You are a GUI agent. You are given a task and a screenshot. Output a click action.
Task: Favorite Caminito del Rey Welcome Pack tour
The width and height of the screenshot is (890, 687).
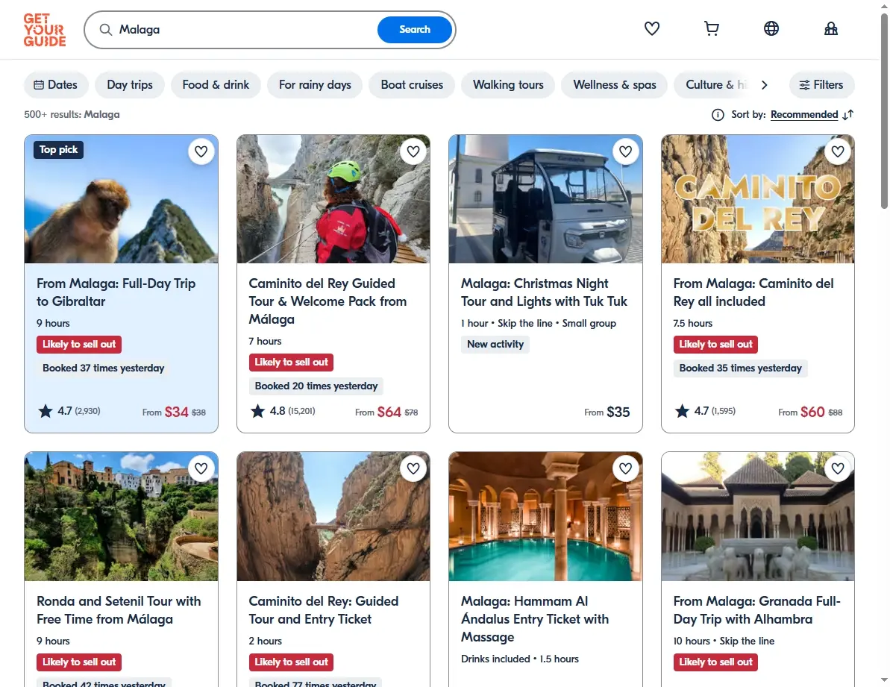pos(413,151)
